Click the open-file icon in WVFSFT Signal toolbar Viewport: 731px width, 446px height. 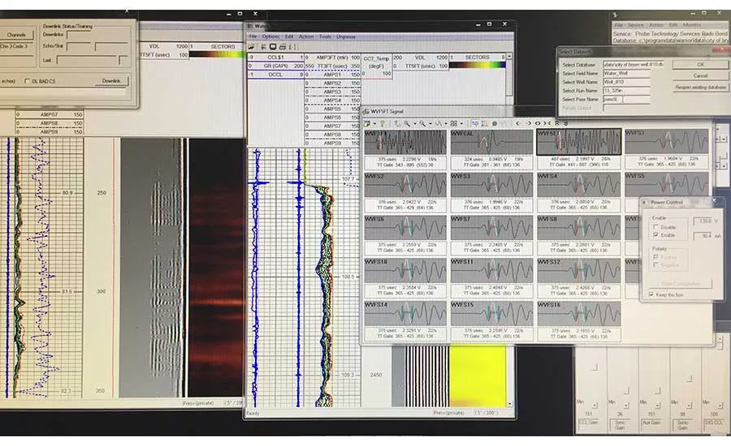point(367,123)
